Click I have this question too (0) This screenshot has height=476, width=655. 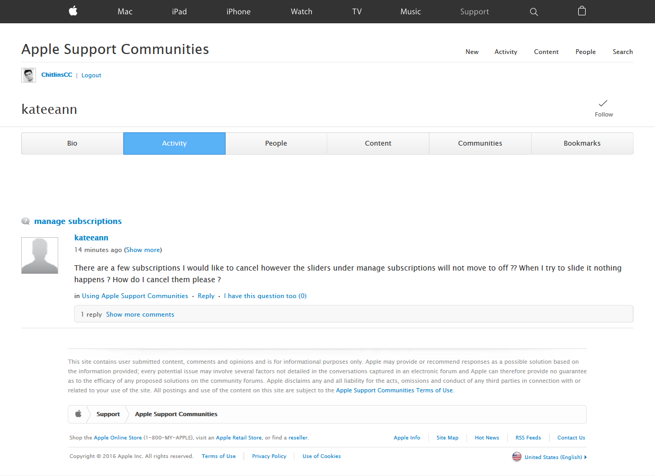265,296
